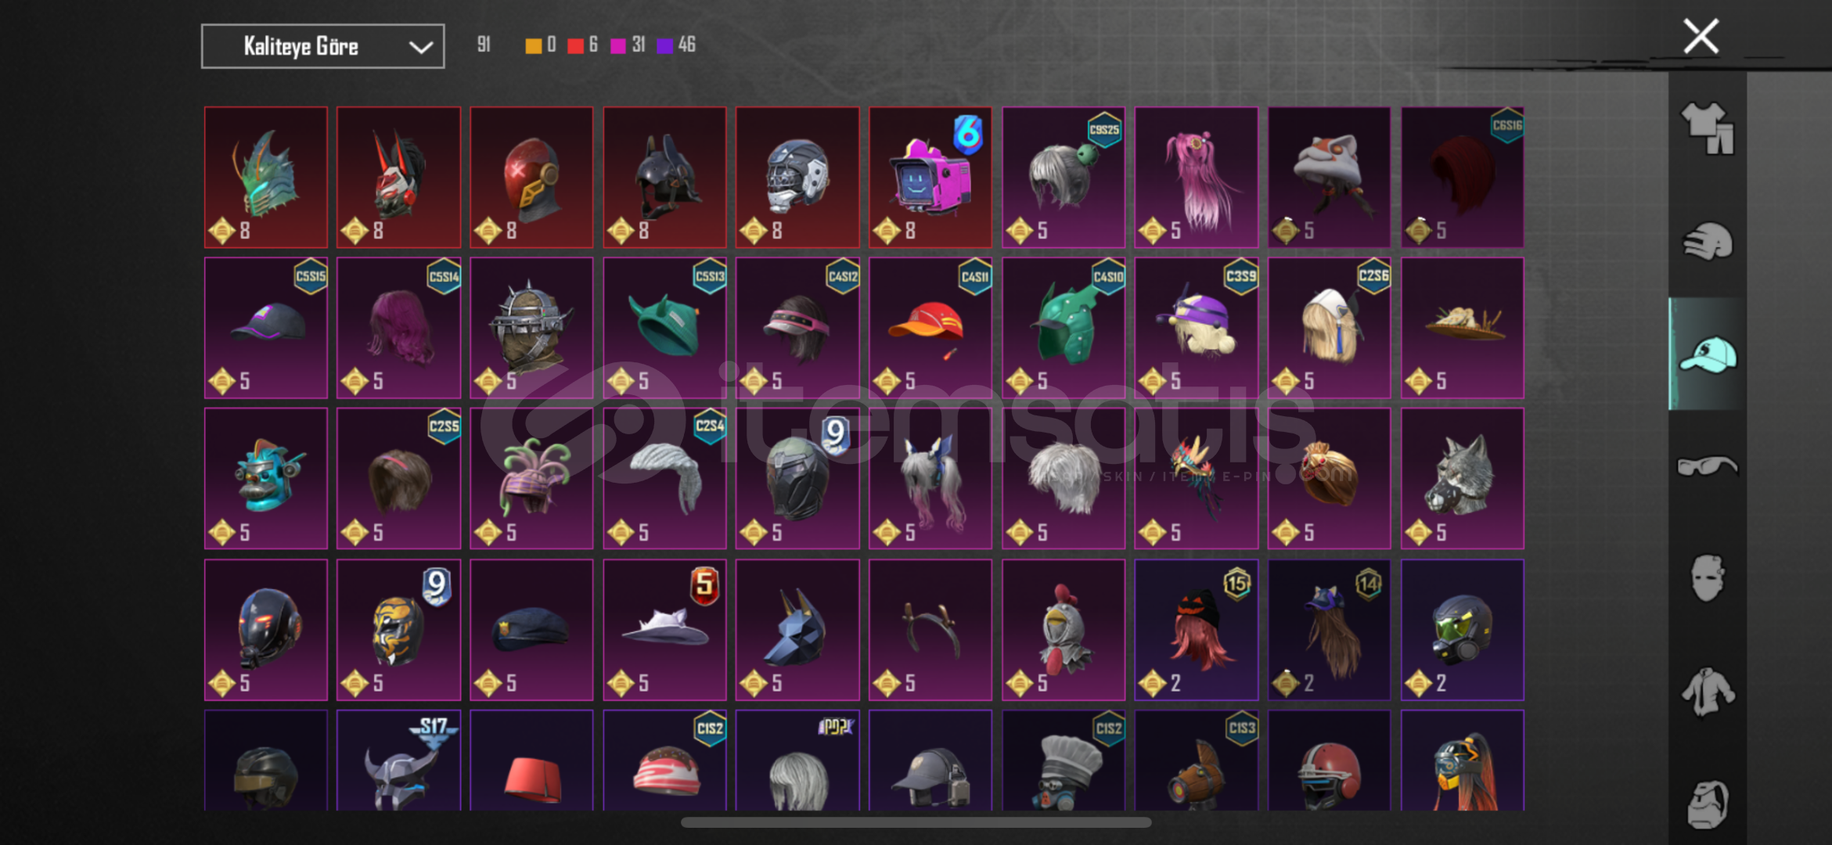Click the horizontal scrollbar at bottom
1832x845 pixels.
[916, 822]
